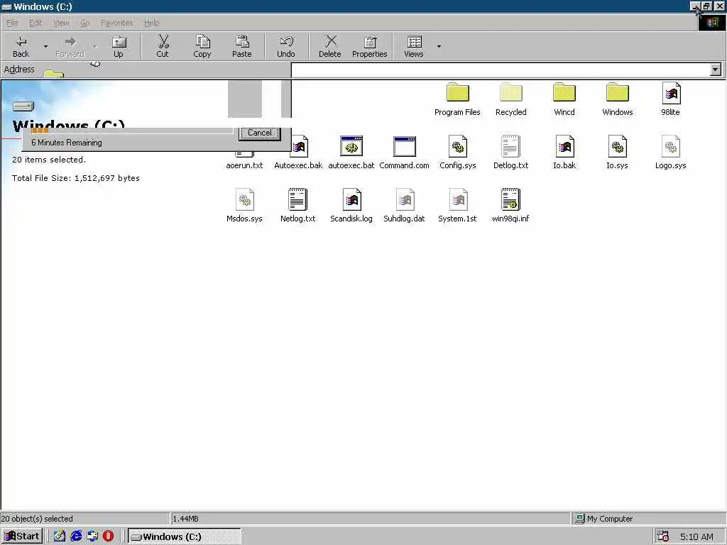Select the System.1st file
Screen dimensions: 727x545
coord(458,205)
